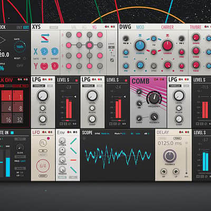Open the XYS tab labeled VAL
This screenshot has width=211, height=211.
(x=74, y=27)
